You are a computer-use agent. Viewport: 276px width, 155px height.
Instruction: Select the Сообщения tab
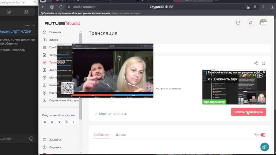(101, 135)
